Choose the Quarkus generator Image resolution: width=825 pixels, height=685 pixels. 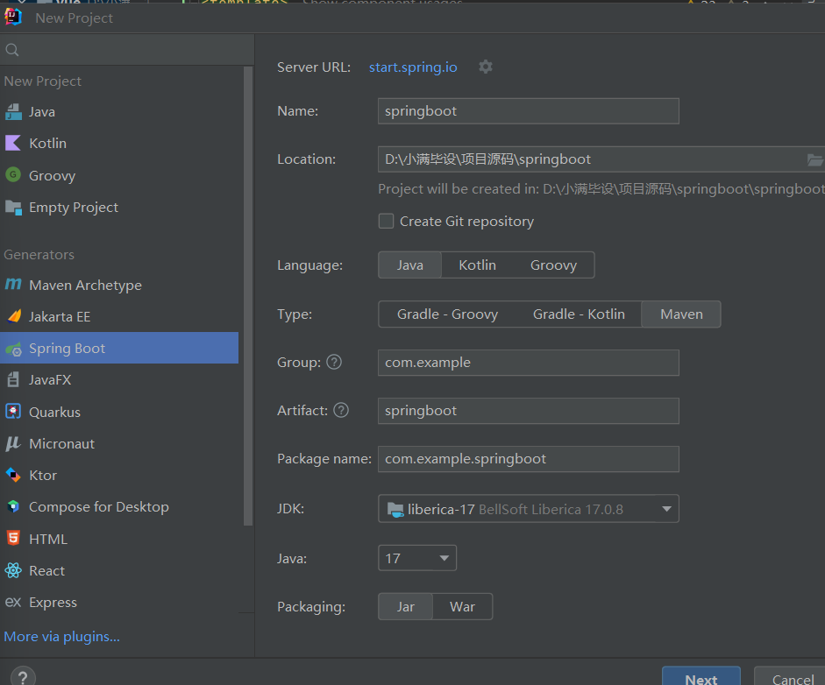[54, 412]
